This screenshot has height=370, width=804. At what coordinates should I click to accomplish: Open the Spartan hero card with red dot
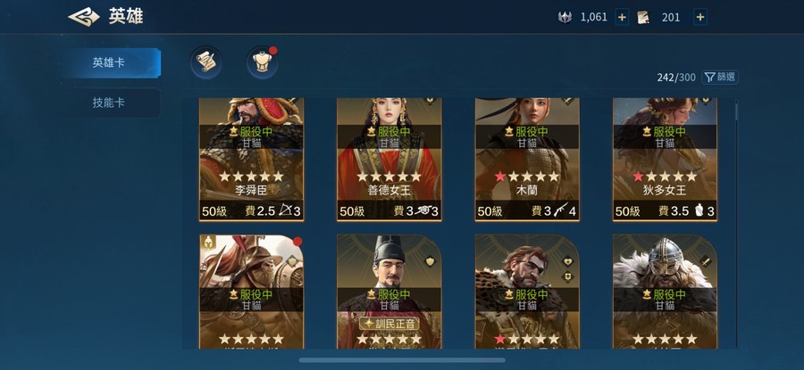pyautogui.click(x=251, y=292)
